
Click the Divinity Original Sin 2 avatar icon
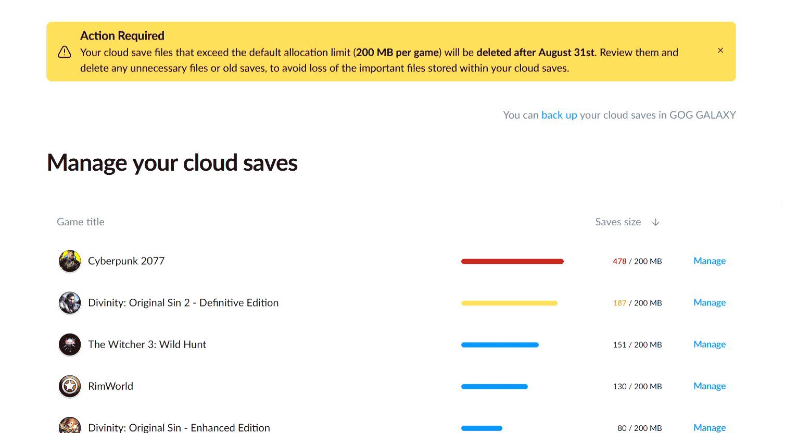[x=70, y=303]
